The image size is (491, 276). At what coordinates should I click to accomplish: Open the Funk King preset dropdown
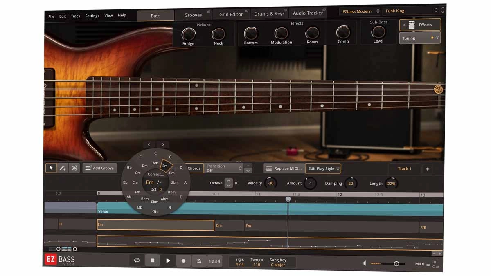tap(411, 11)
